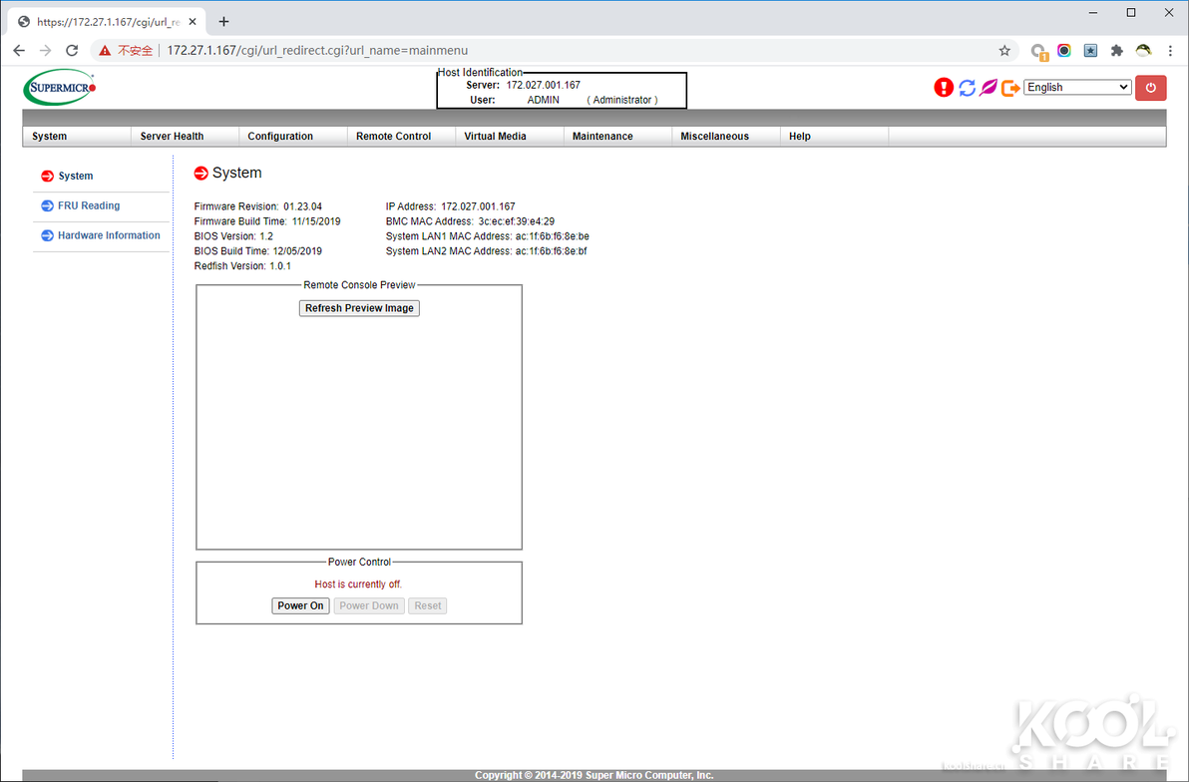Close the current browser tab
This screenshot has height=782, width=1189.
pyautogui.click(x=193, y=21)
